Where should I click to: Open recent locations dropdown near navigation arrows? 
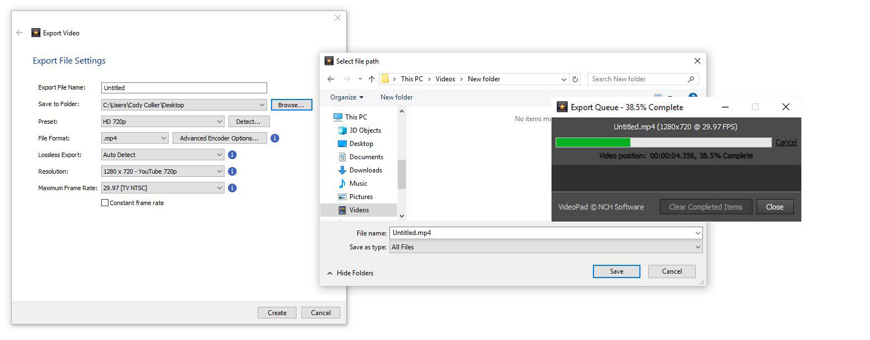coord(360,79)
